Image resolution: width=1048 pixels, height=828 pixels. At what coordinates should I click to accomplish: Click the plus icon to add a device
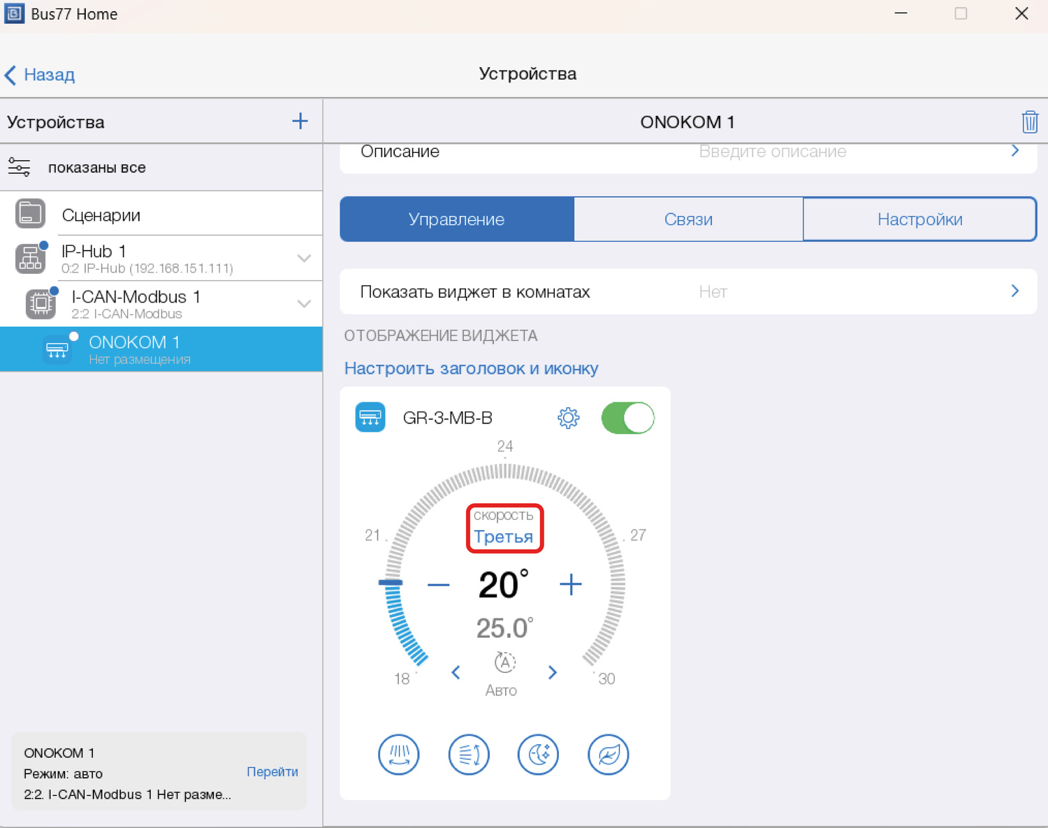300,121
